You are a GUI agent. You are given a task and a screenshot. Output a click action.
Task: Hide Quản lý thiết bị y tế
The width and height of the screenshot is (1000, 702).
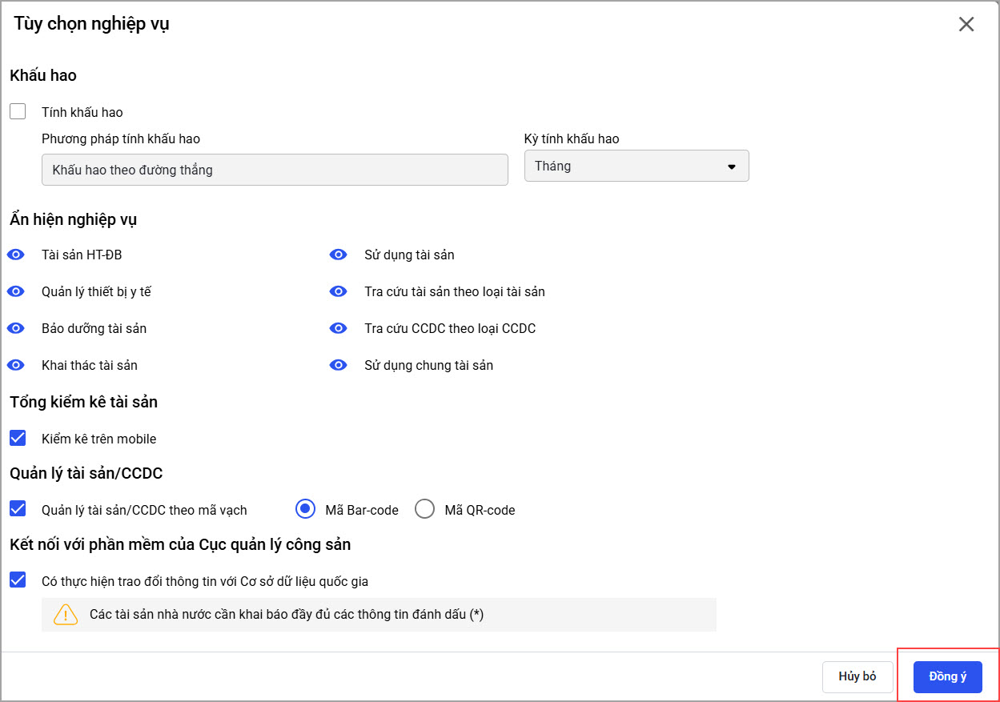16,291
